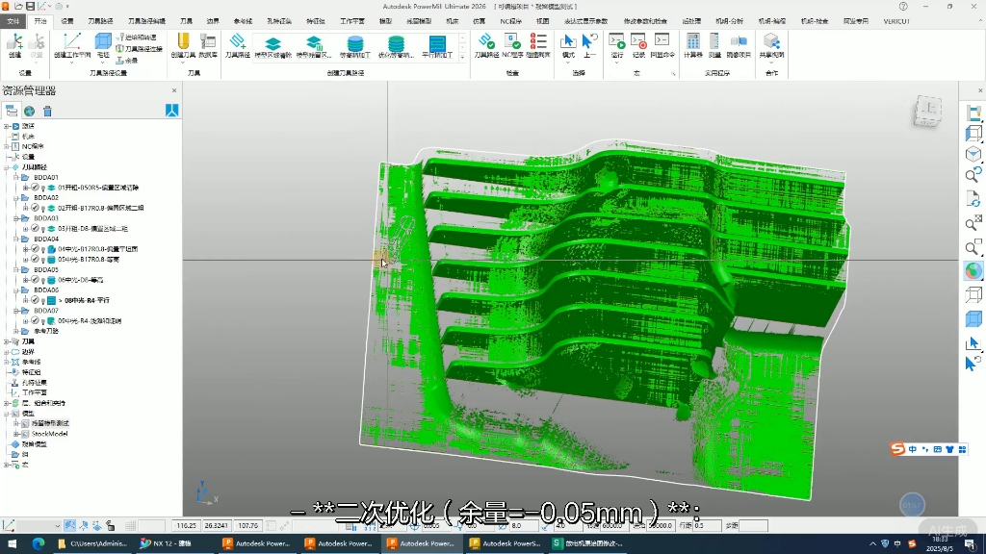
Task: Expand the toolpath strategy gallery
Action: tap(463, 58)
